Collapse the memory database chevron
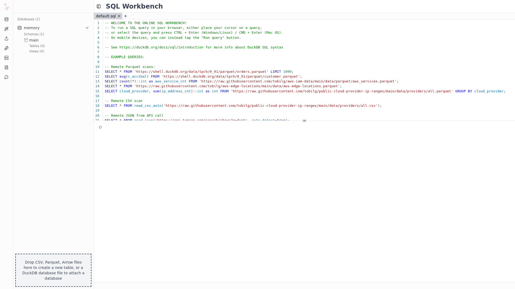 click(87, 28)
